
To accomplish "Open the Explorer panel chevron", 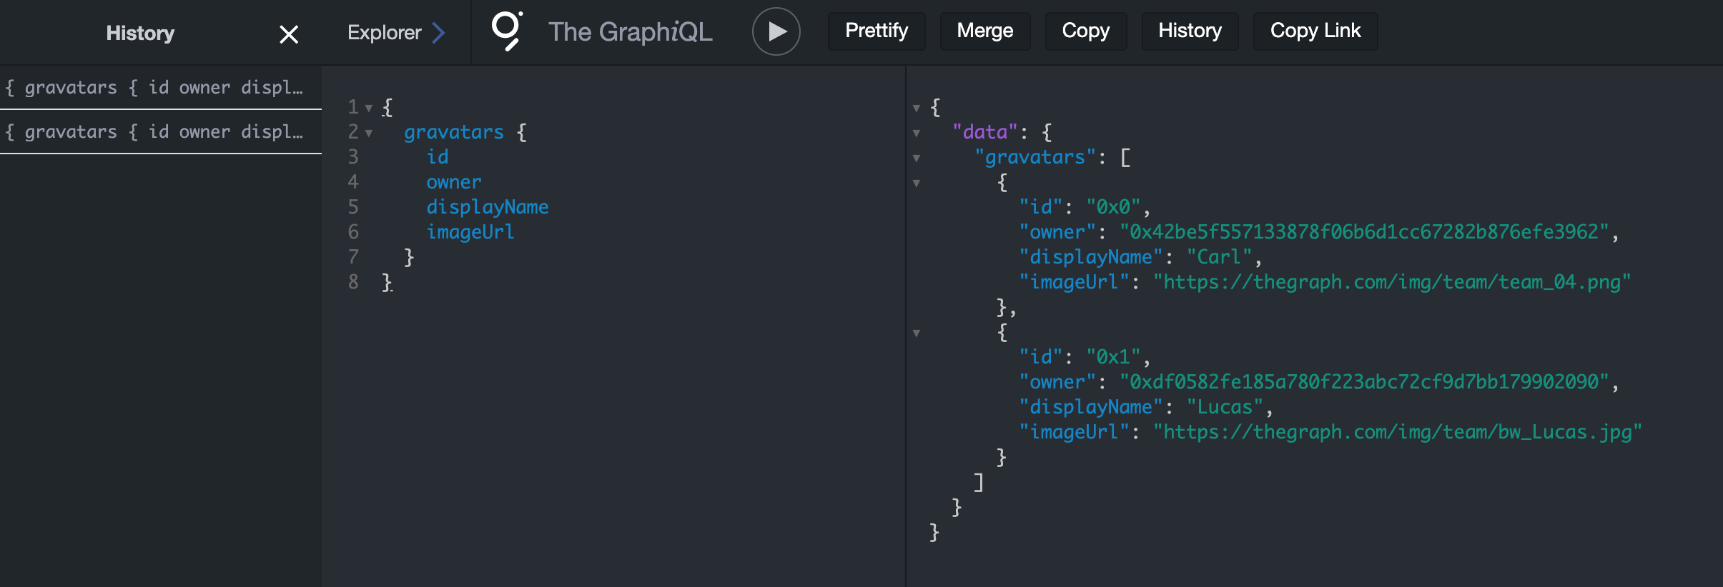I will point(439,33).
